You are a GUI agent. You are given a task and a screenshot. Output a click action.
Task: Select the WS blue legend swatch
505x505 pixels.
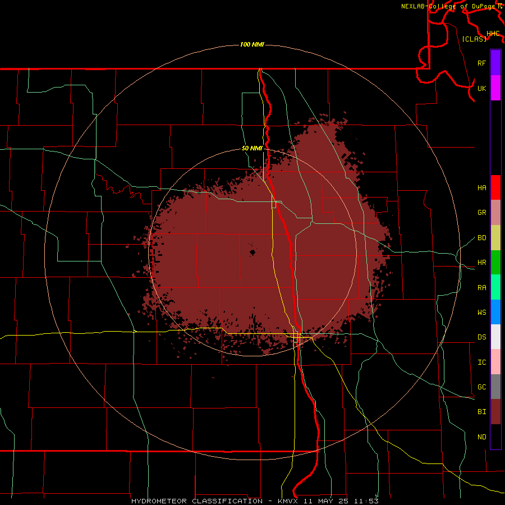point(495,312)
